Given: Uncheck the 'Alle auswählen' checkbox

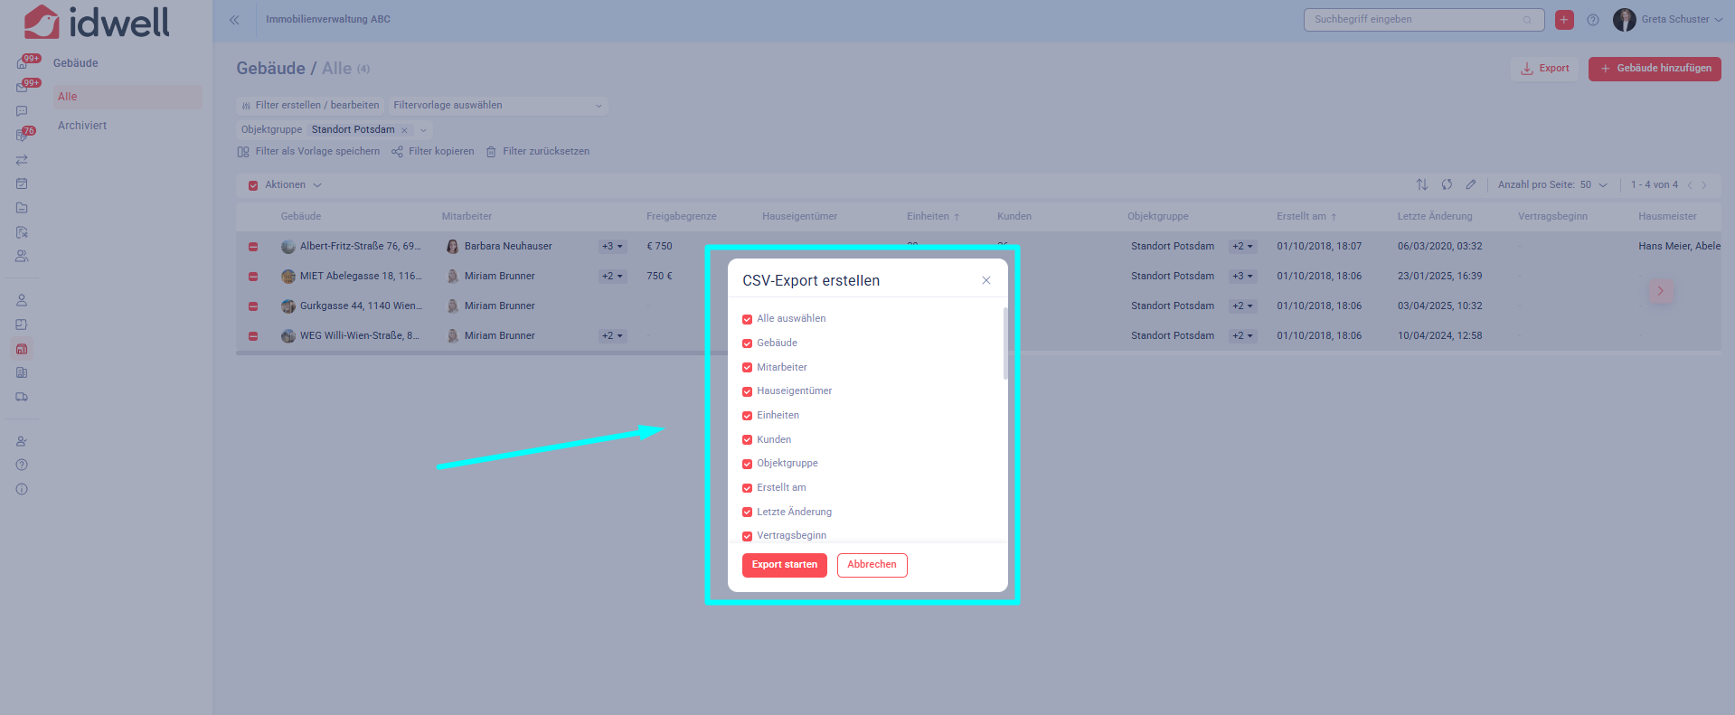Looking at the screenshot, I should 747,319.
